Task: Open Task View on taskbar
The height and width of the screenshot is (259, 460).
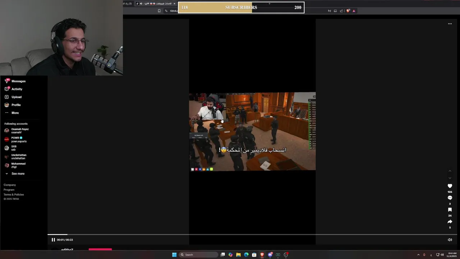Action: 223,255
